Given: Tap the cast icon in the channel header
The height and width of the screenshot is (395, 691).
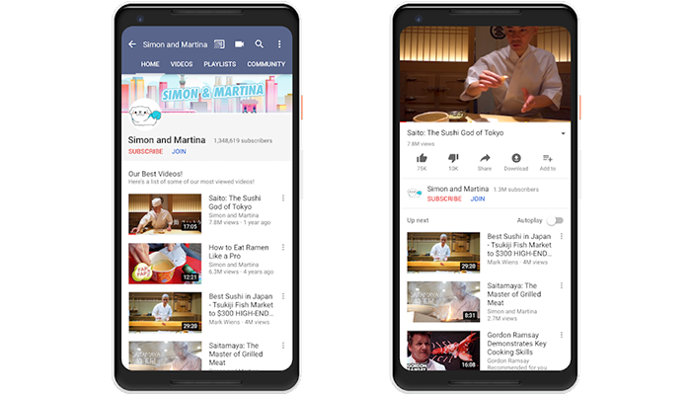Looking at the screenshot, I should click(x=219, y=44).
